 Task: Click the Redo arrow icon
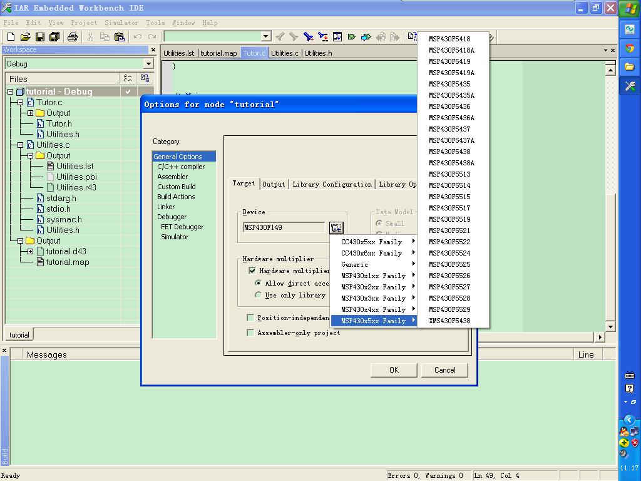click(152, 37)
